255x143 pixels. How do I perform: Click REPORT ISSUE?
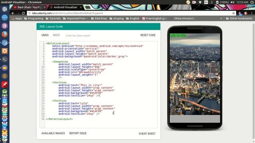pos(78,133)
